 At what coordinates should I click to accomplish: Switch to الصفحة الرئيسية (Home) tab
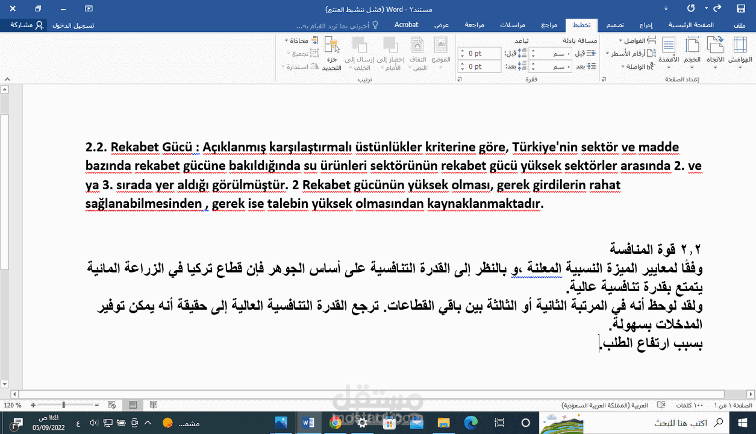tap(691, 25)
